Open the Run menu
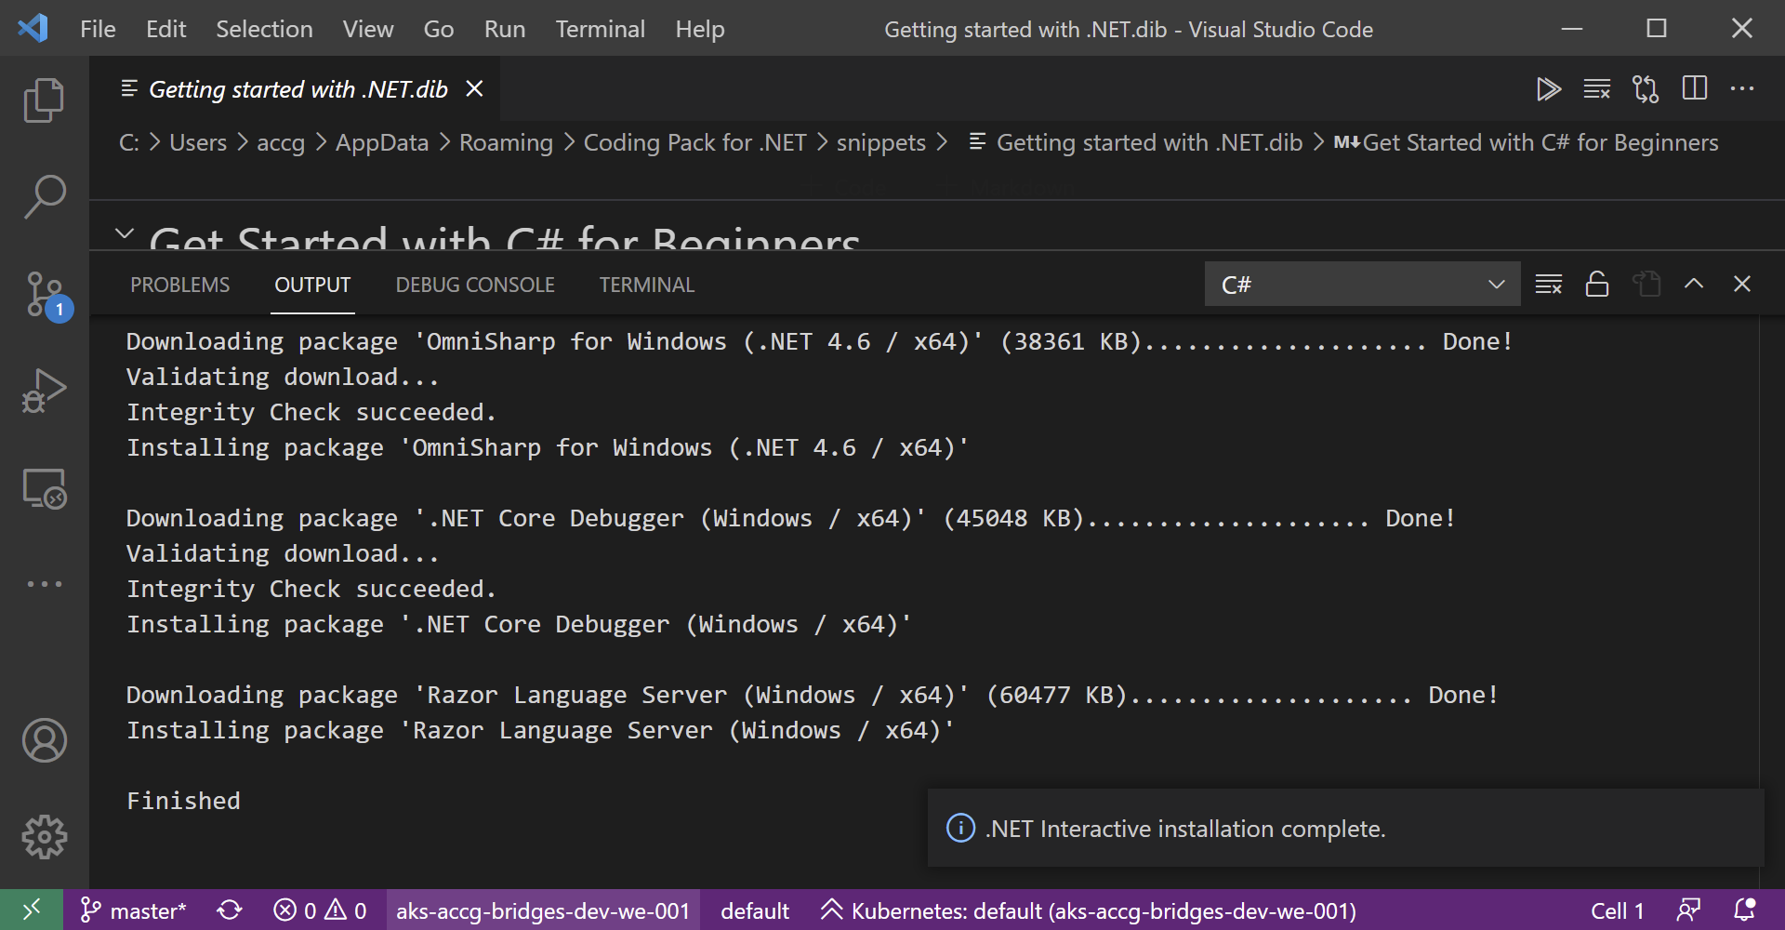The height and width of the screenshot is (930, 1785). [505, 29]
